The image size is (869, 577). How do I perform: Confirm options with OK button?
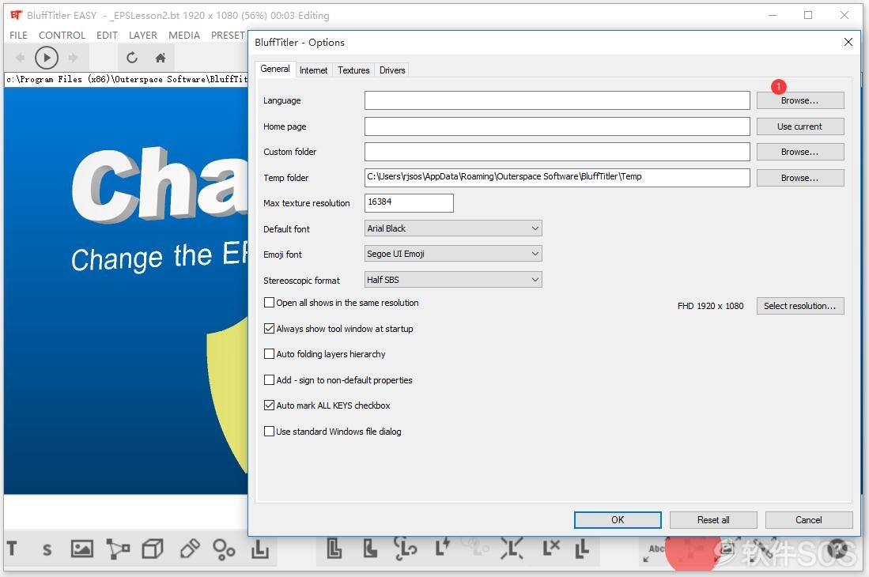point(618,520)
